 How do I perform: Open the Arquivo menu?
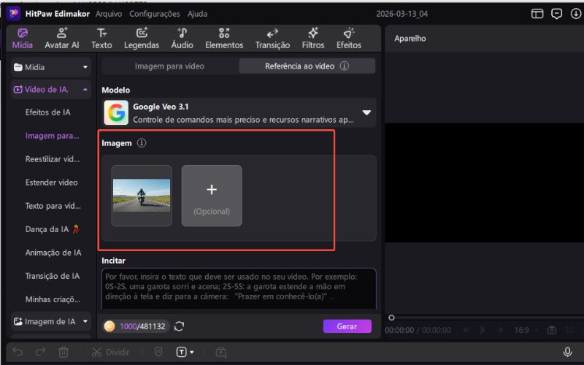pyautogui.click(x=109, y=14)
